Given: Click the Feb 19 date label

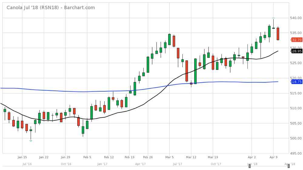Looking at the screenshot, I should click(x=129, y=157).
